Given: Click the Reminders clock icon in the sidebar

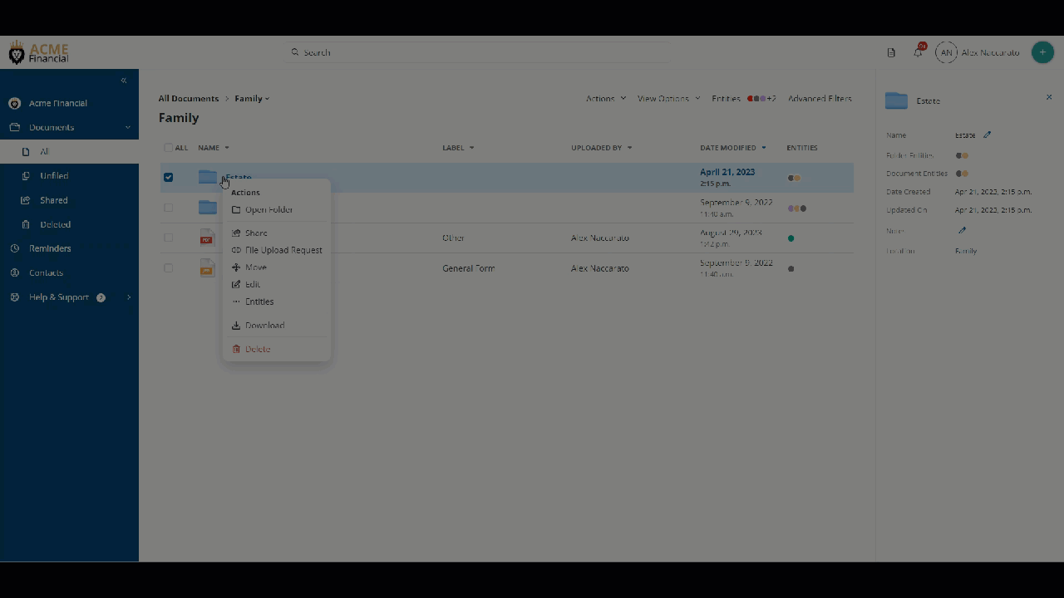Looking at the screenshot, I should (14, 248).
